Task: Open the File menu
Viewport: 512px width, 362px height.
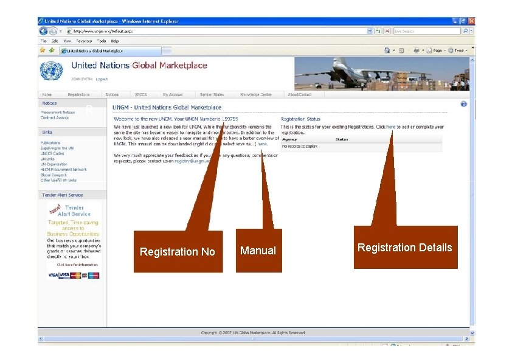Action: [43, 41]
